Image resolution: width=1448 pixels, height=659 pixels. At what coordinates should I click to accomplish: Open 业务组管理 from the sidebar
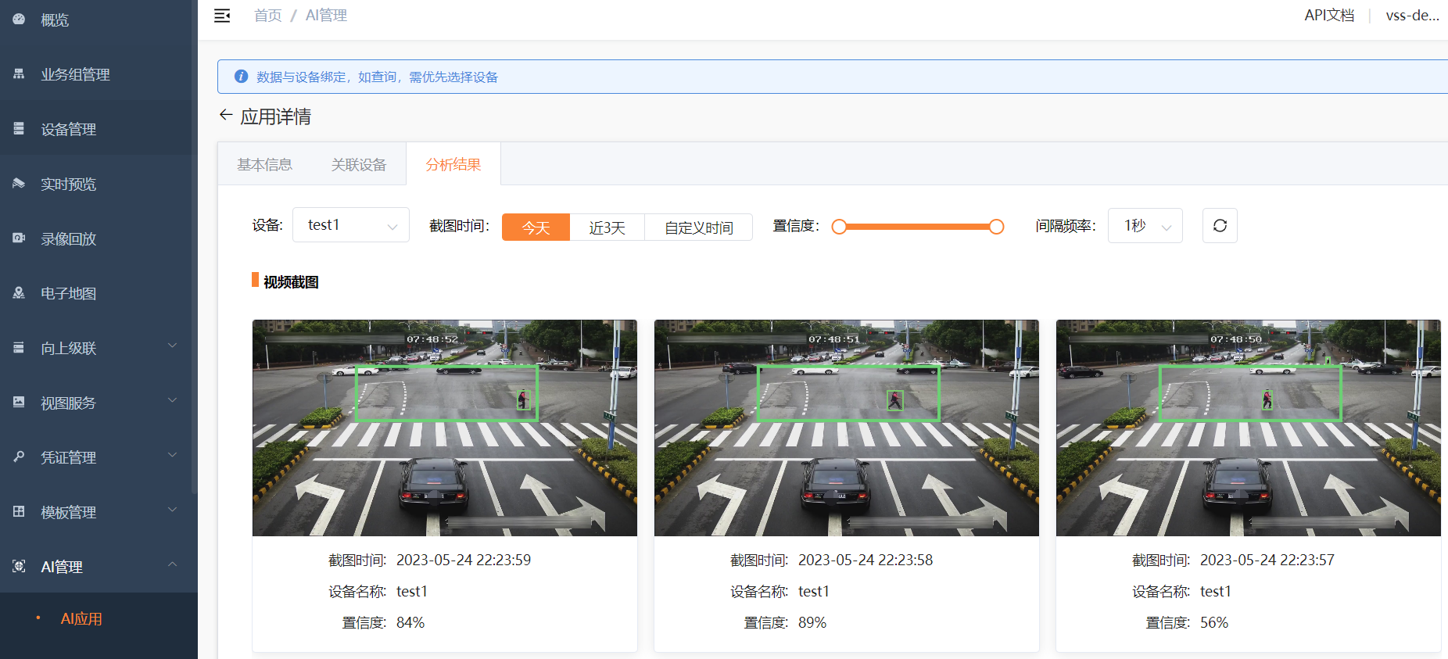(x=75, y=75)
